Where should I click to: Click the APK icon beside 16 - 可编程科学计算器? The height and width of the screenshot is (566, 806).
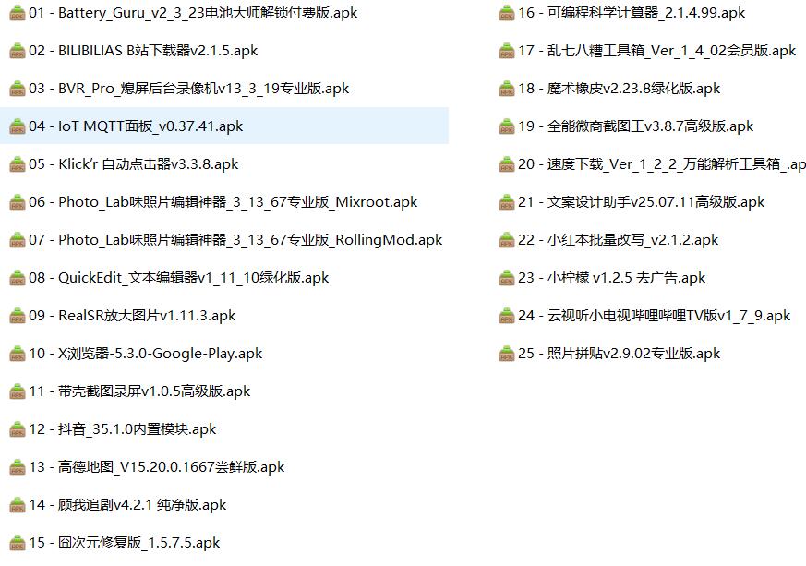click(507, 13)
